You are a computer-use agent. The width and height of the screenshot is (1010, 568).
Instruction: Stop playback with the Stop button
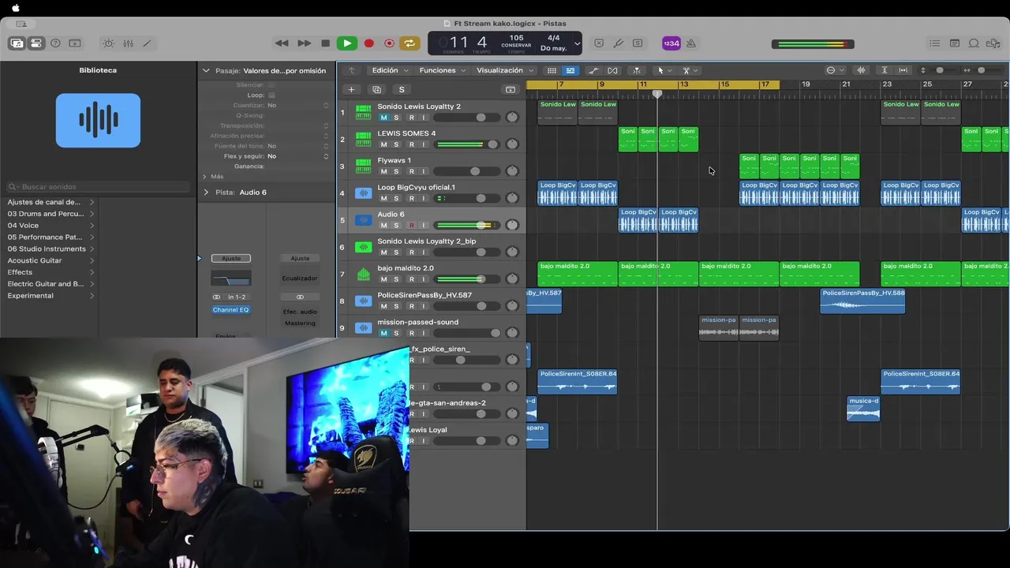[325, 43]
